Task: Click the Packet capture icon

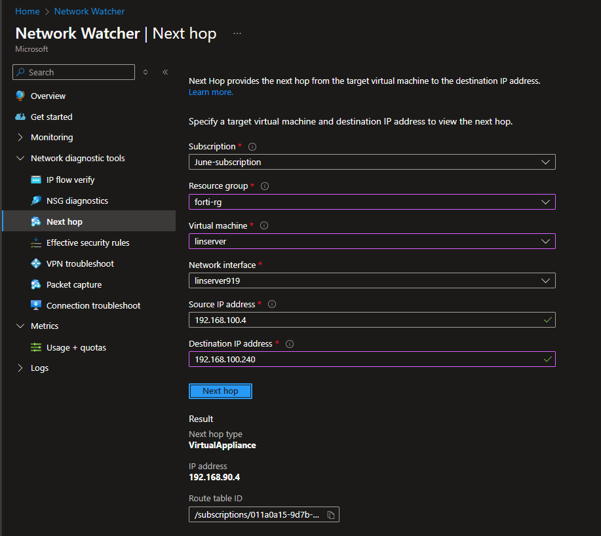Action: (36, 284)
